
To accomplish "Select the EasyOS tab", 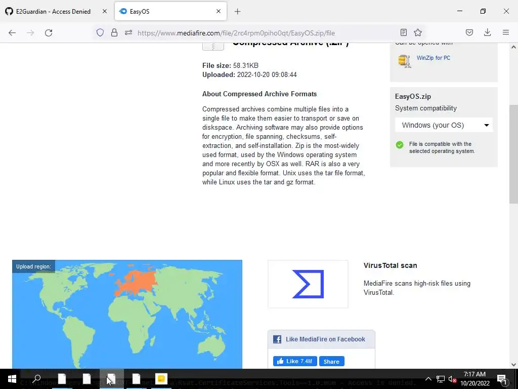I will tap(170, 11).
